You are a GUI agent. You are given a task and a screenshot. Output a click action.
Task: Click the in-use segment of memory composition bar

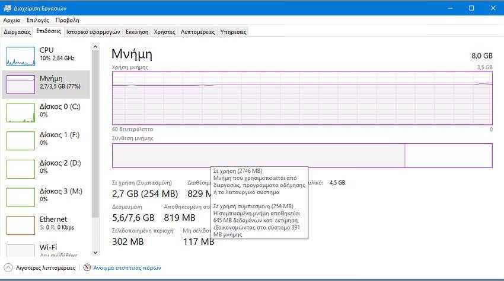[x=259, y=155]
